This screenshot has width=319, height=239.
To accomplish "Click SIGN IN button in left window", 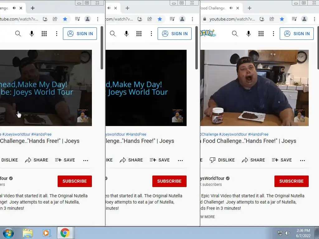I will (x=80, y=34).
